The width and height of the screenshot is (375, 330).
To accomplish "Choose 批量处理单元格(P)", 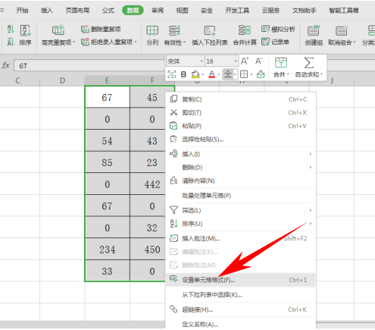I will pyautogui.click(x=240, y=196).
